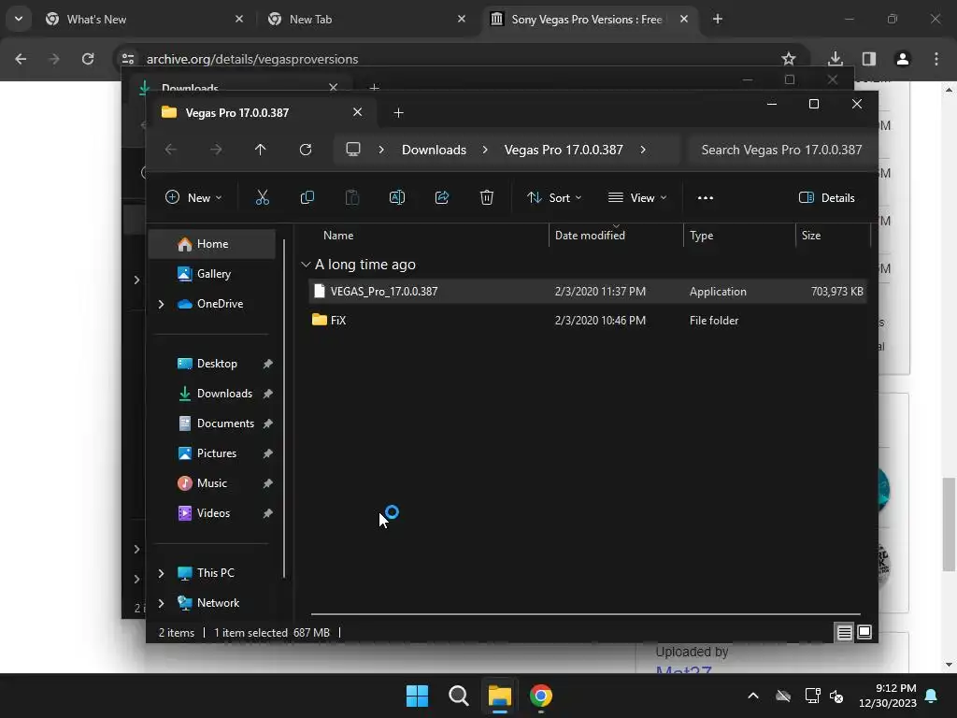Click File Explorer icon on taskbar

[499, 696]
